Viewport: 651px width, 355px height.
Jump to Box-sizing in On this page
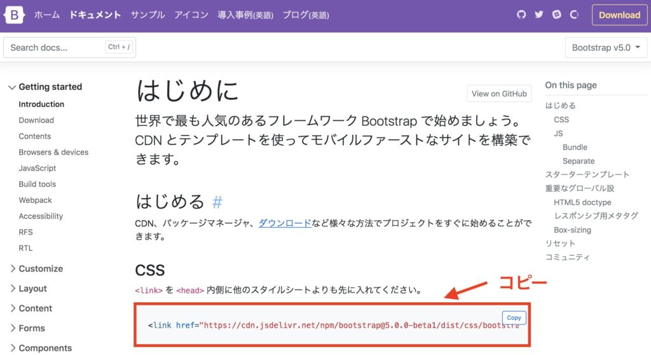point(573,230)
